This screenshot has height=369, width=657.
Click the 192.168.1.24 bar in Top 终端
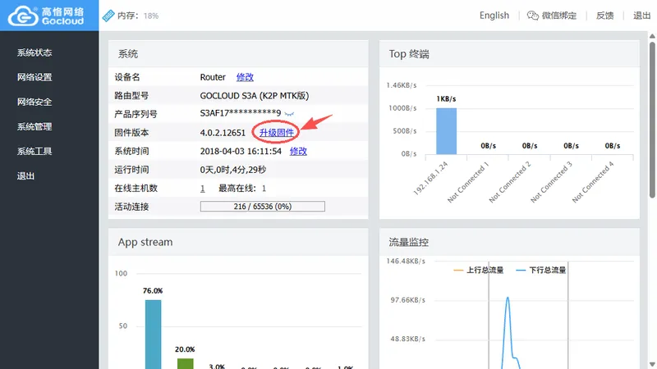point(446,131)
